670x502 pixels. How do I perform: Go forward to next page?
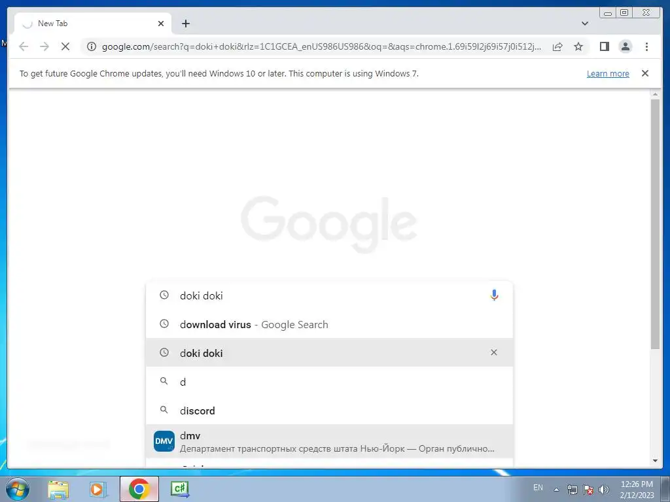[44, 46]
